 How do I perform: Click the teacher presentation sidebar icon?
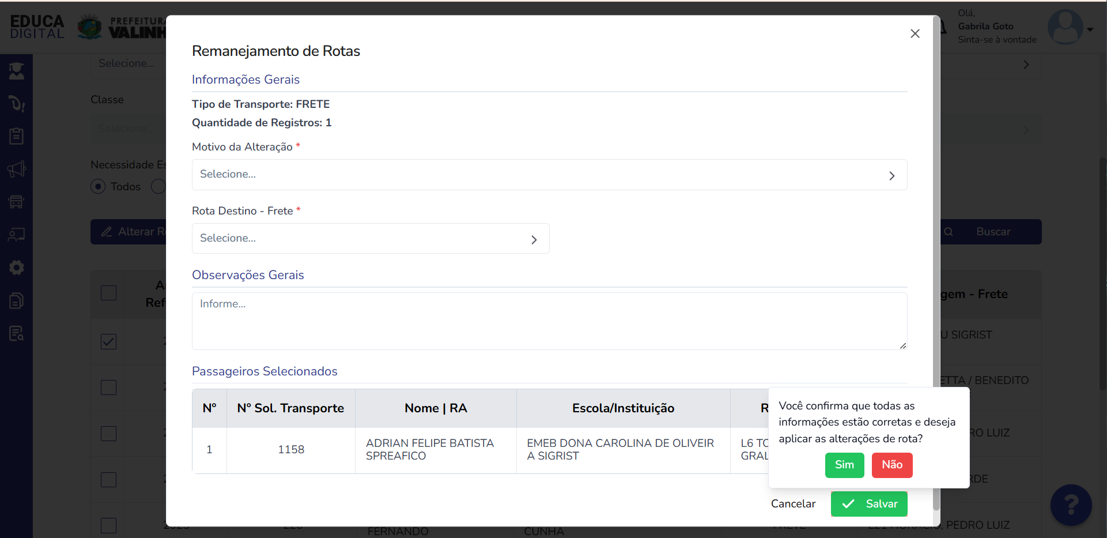click(16, 235)
